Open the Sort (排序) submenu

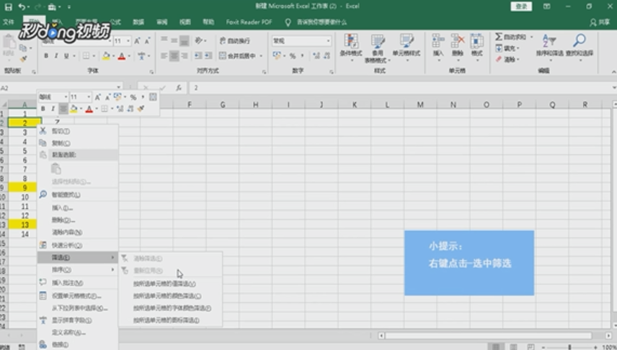78,270
